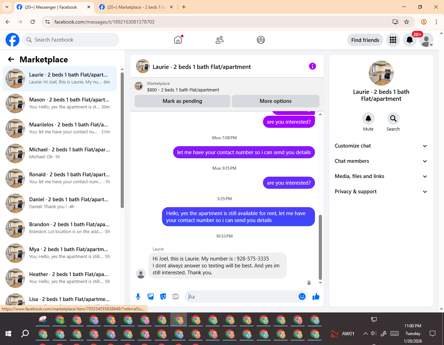
Task: Open Mya conversation in chat list
Action: (x=60, y=253)
